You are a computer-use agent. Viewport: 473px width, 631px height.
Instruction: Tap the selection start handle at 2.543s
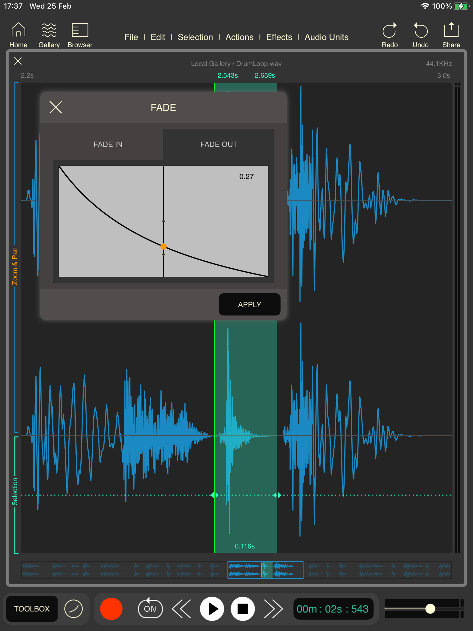pos(215,495)
